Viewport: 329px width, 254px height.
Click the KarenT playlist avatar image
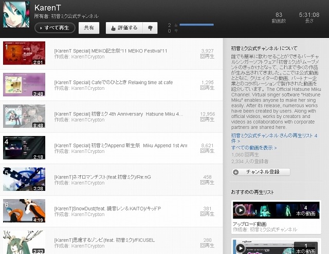point(16,14)
